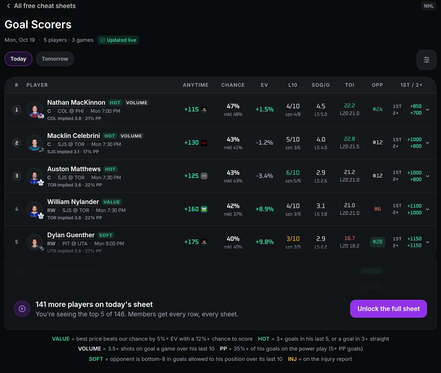441x373 pixels.
Task: Click the +1150 2+ goals odds for Guenther
Action: pyautogui.click(x=414, y=246)
